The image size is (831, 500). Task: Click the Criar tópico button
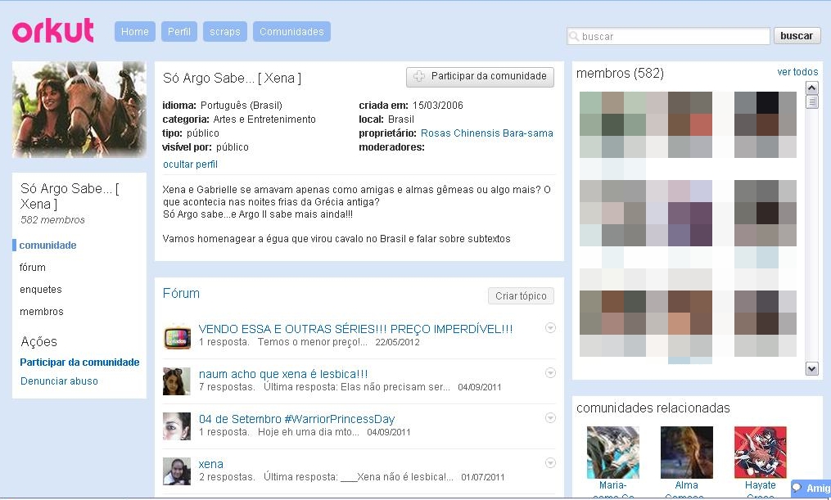521,296
